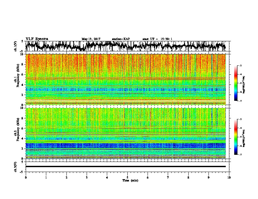Screen dimensions: 258x199
Task: Click the ch.1 Frequency (kHz) axis label
Action: coord(17,76)
